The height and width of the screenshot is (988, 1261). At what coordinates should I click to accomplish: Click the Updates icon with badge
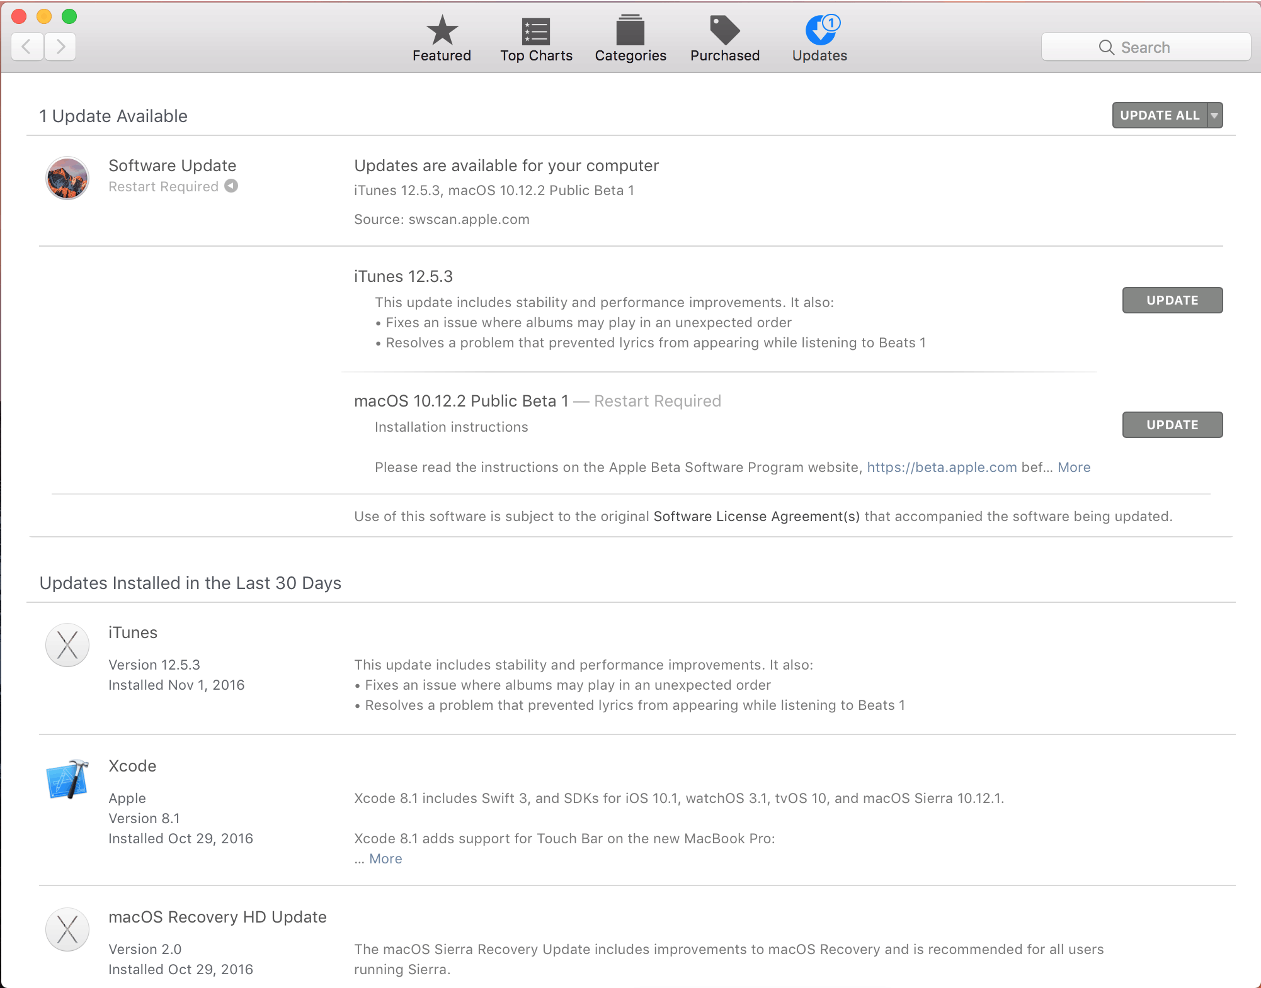820,30
